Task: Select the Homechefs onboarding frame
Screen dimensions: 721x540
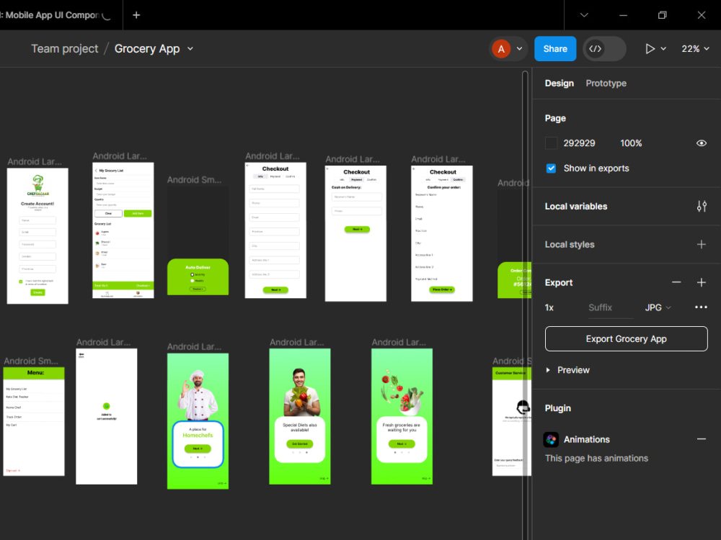Action: tap(198, 421)
